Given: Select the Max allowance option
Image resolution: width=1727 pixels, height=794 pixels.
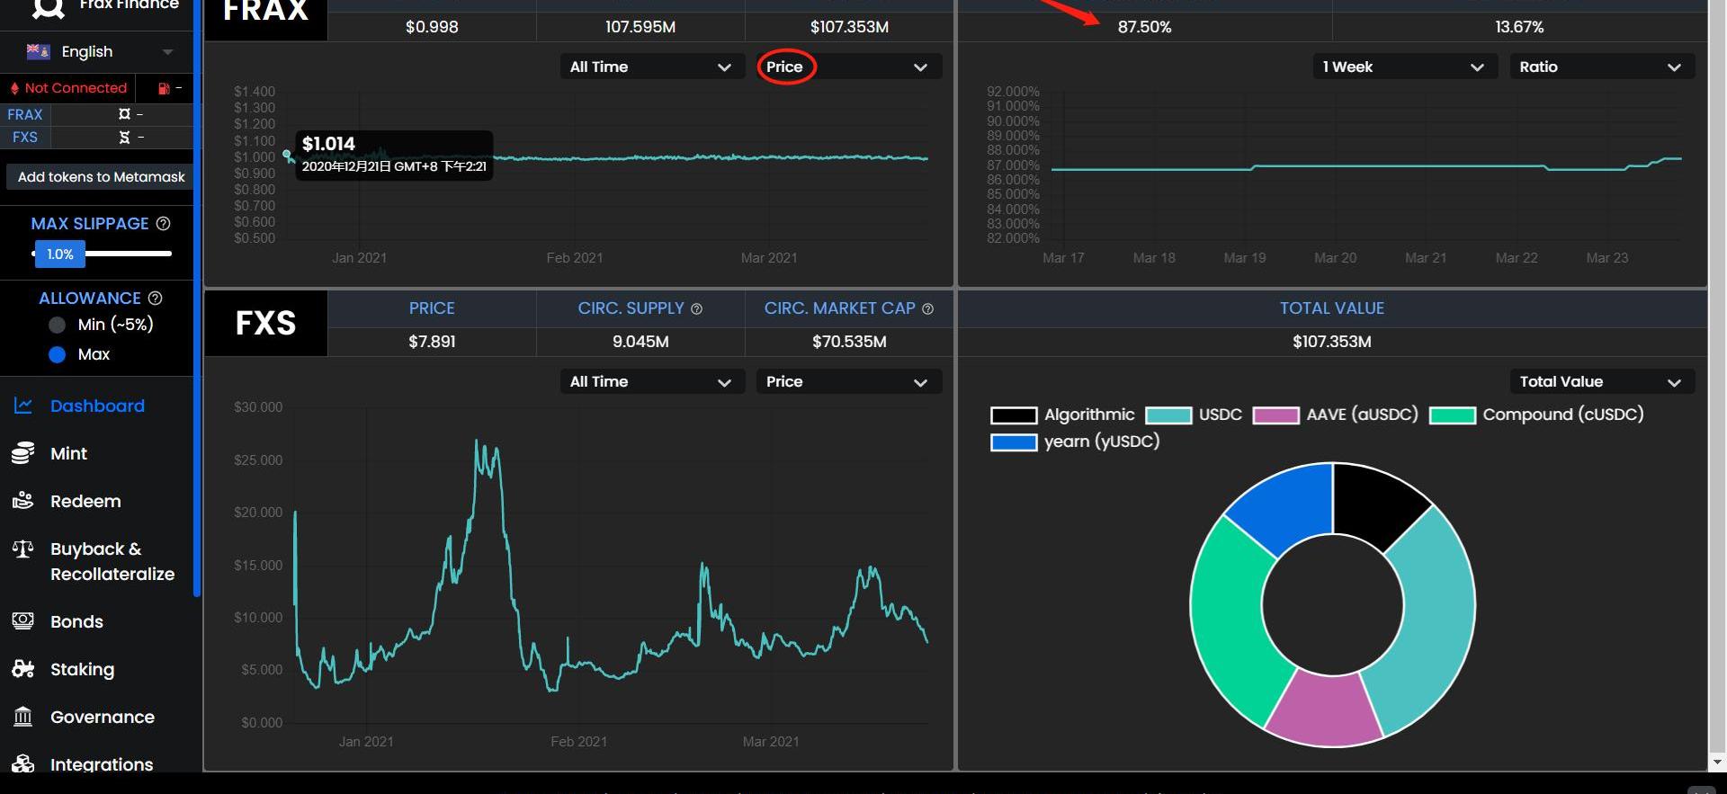Looking at the screenshot, I should [x=58, y=354].
